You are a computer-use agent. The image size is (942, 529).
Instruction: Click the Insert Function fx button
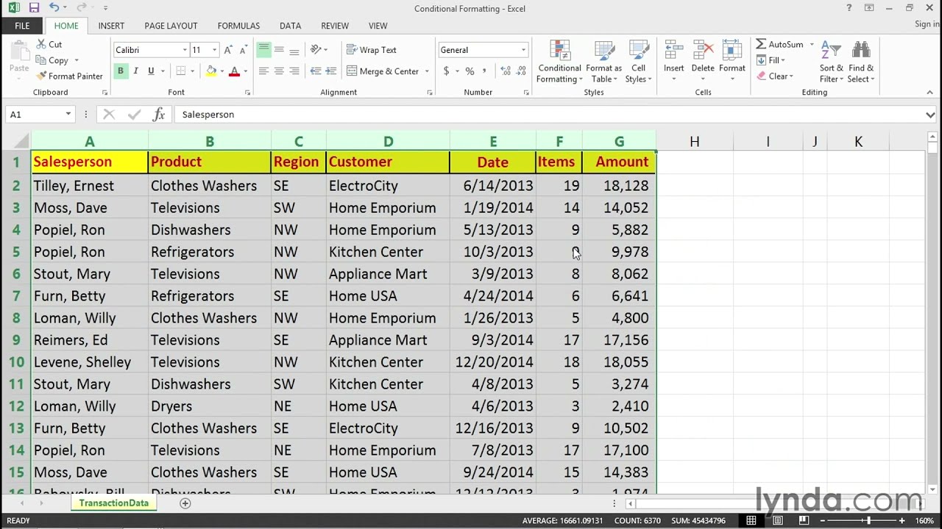pos(158,115)
